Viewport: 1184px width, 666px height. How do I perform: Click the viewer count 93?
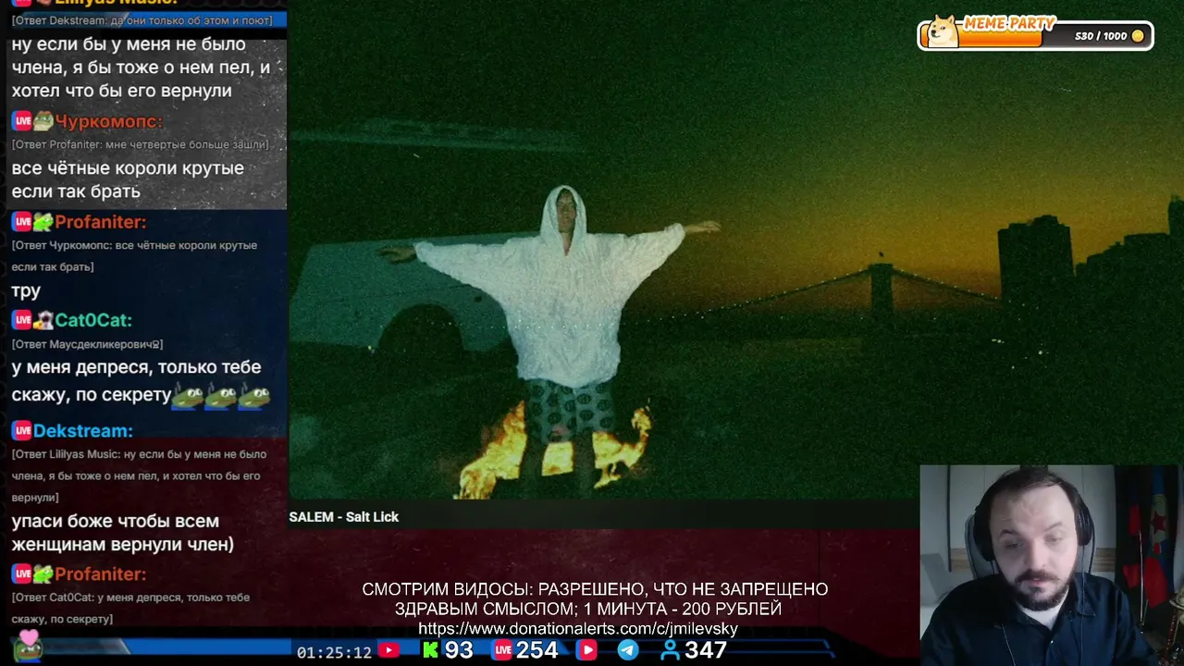click(x=458, y=650)
